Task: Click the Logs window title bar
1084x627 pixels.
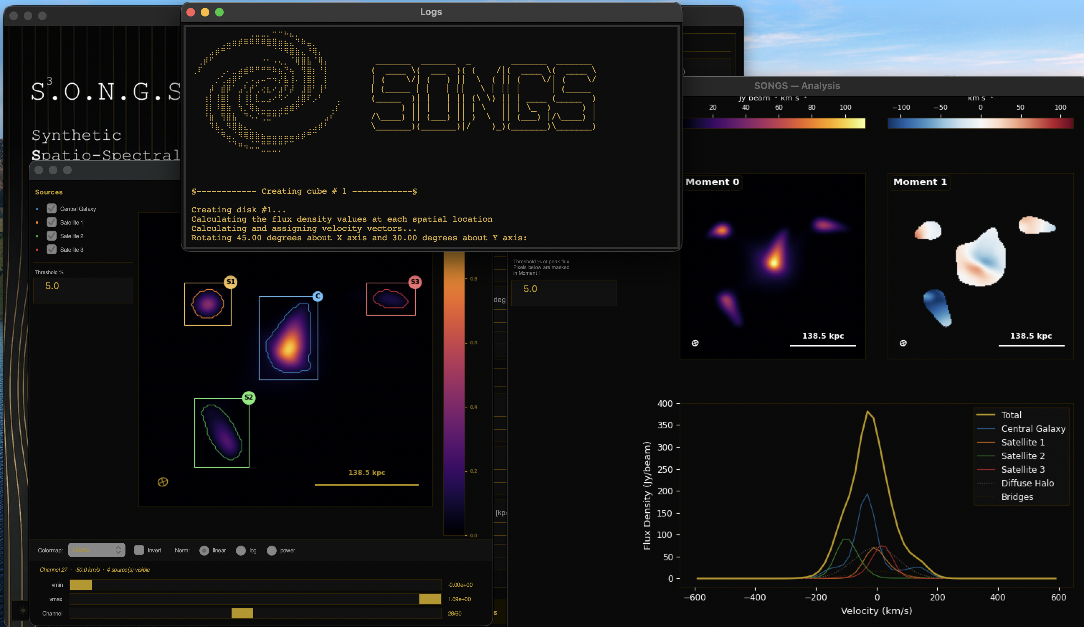Action: click(x=431, y=12)
